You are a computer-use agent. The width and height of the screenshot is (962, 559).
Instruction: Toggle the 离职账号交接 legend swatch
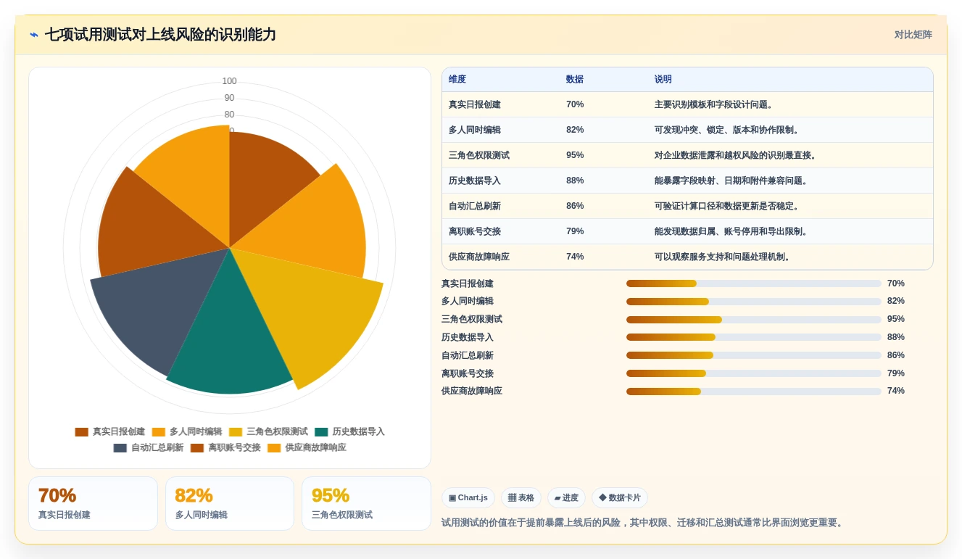pyautogui.click(x=197, y=448)
